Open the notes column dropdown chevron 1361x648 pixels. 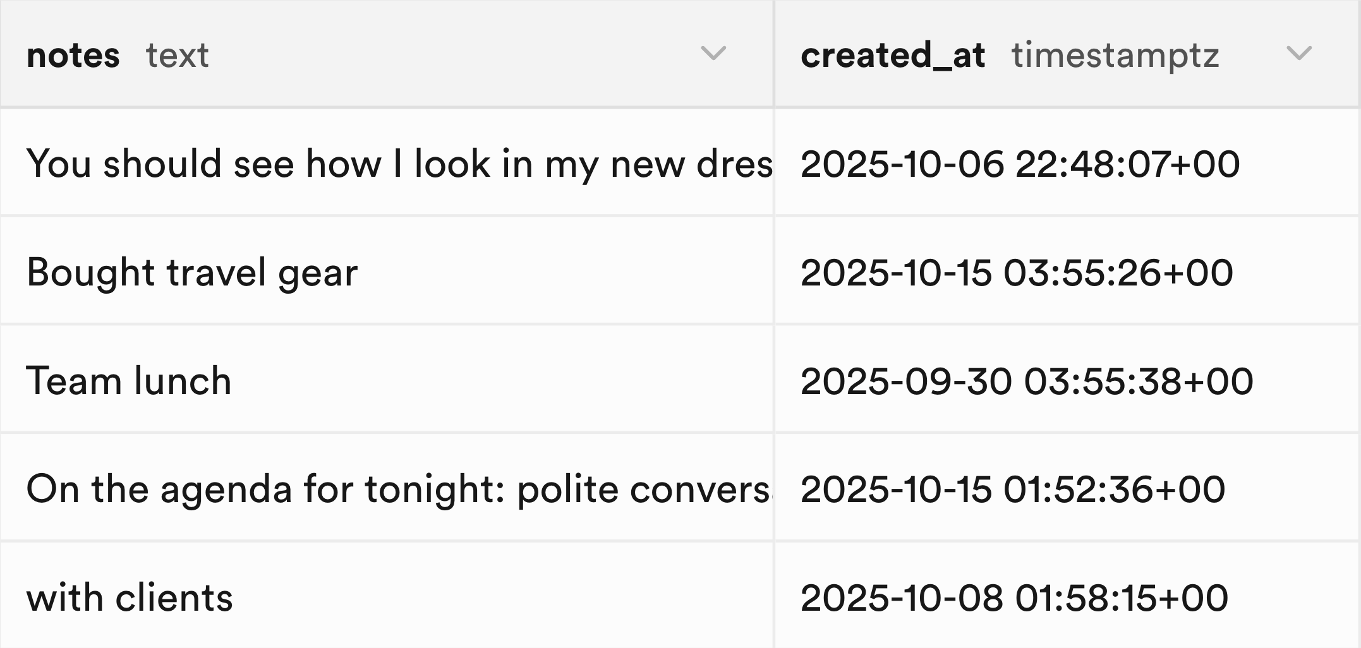[x=713, y=54]
